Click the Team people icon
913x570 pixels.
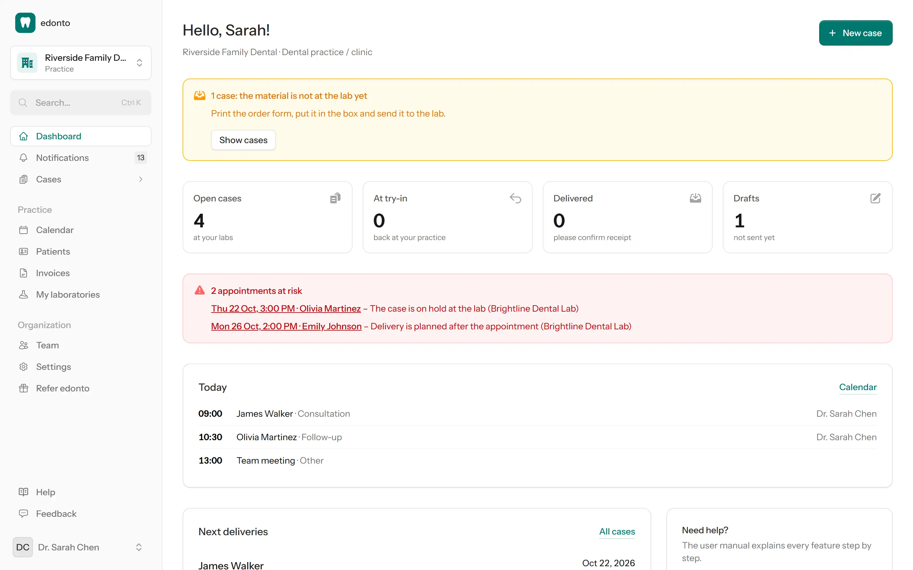[x=23, y=345]
